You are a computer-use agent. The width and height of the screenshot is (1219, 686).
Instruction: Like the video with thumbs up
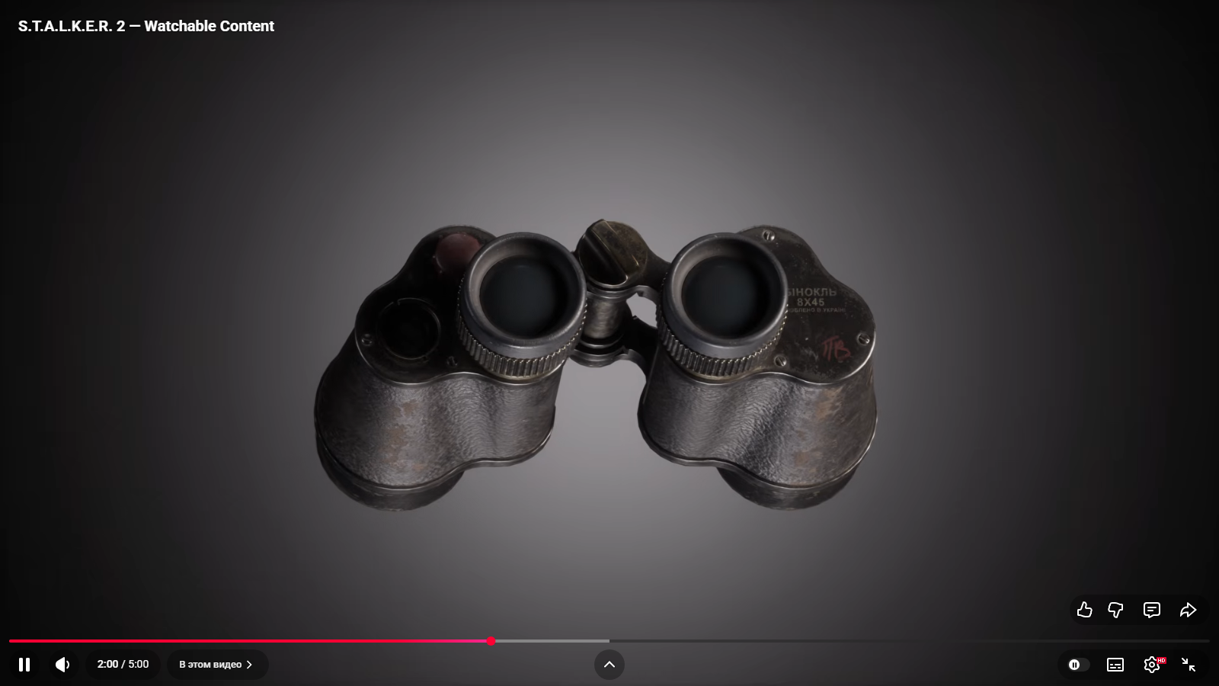[1085, 610]
